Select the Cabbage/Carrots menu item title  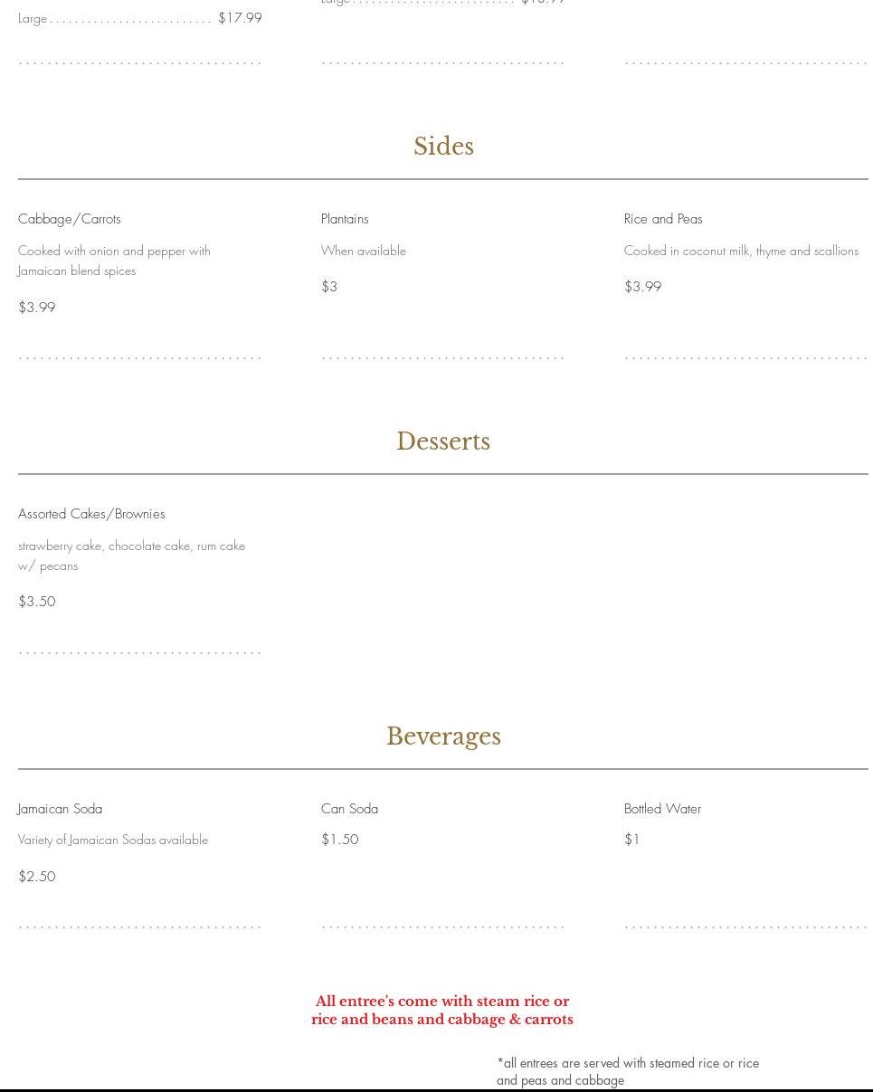click(70, 219)
